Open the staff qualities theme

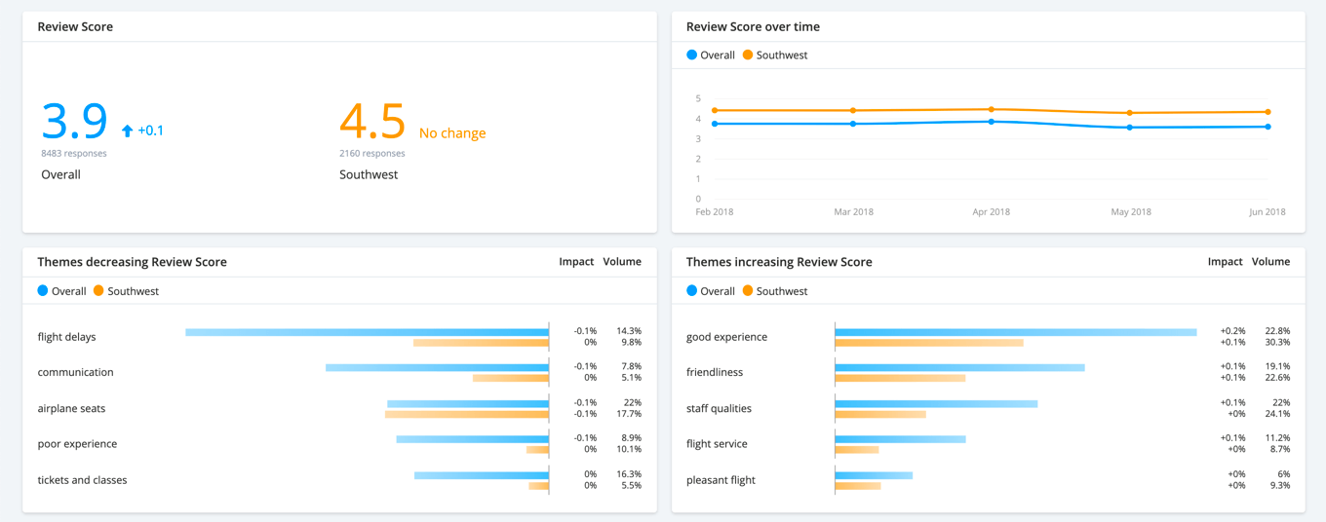(x=719, y=408)
